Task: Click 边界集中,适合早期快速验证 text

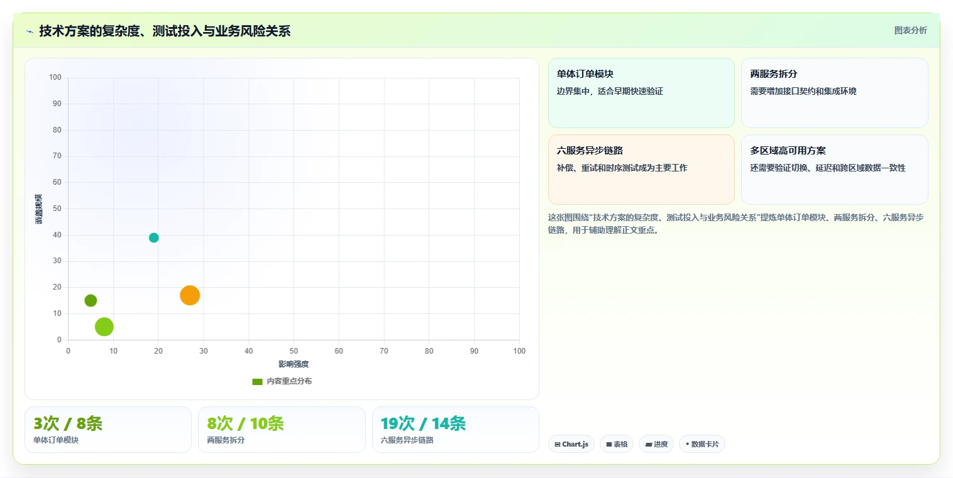Action: (610, 91)
